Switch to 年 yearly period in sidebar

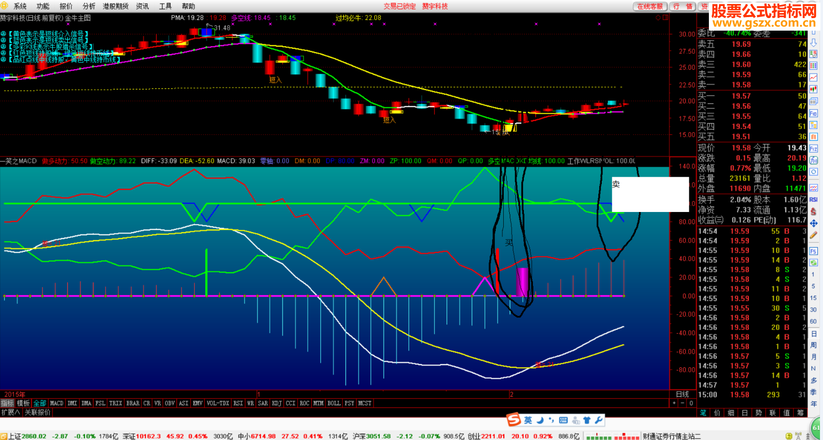pyautogui.click(x=813, y=403)
